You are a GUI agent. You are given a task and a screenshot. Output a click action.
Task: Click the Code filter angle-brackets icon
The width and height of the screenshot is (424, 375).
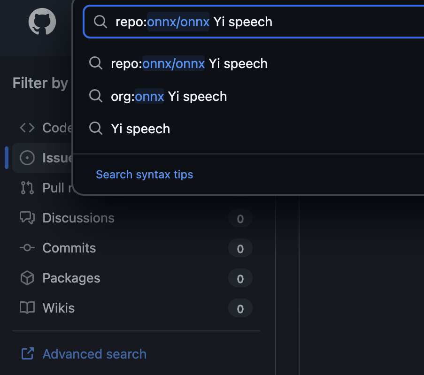point(27,128)
